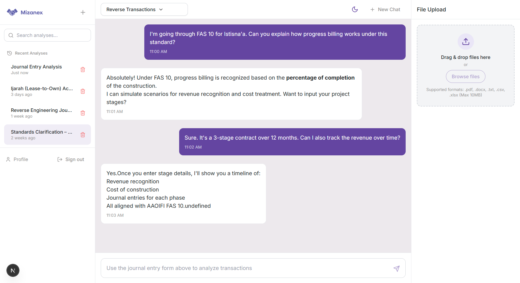
Task: Start a New Chat
Action: coord(385,10)
